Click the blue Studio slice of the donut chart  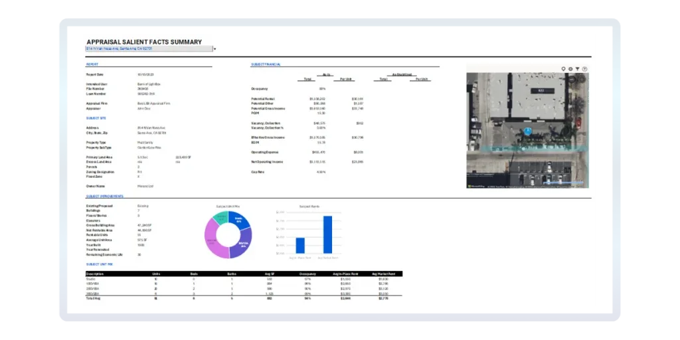tap(239, 220)
